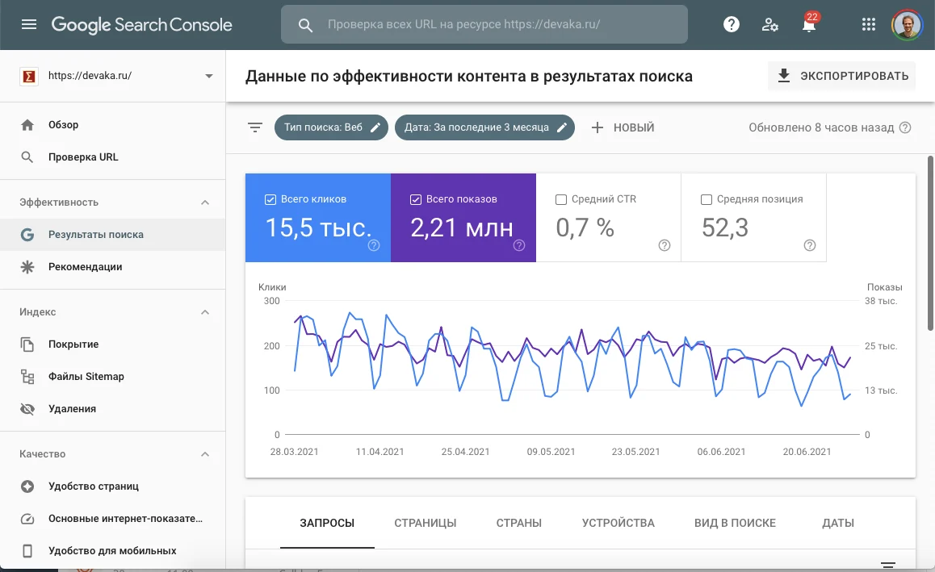Open Рекомендации in the sidebar

[113, 267]
